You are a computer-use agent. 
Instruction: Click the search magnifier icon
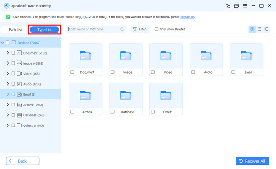click(x=122, y=29)
